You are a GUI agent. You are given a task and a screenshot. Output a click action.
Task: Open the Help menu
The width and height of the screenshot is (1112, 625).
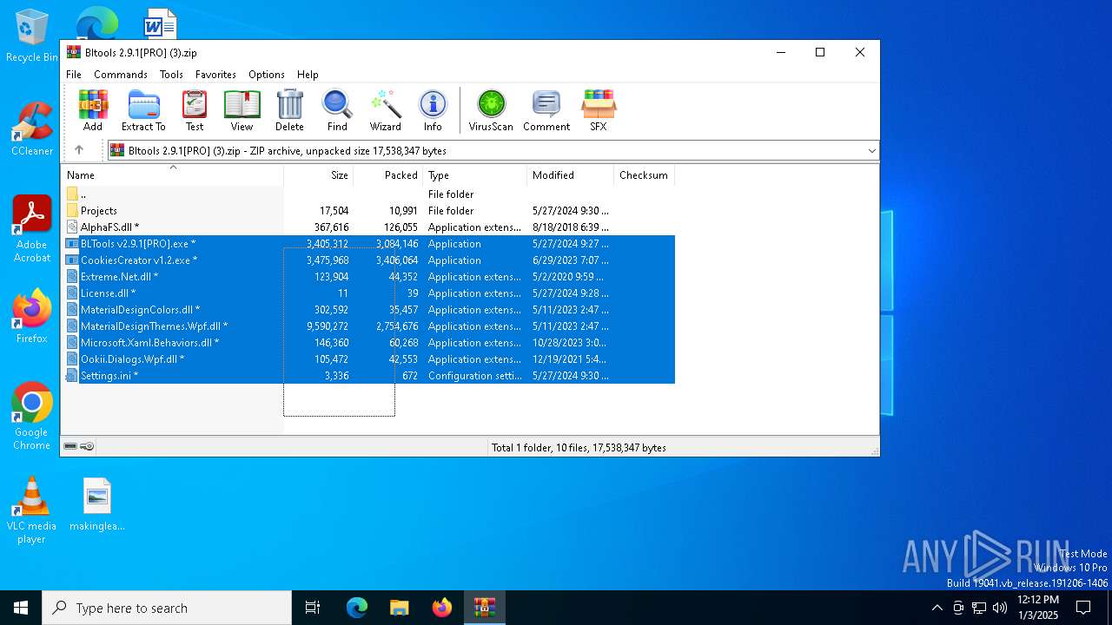pos(308,75)
